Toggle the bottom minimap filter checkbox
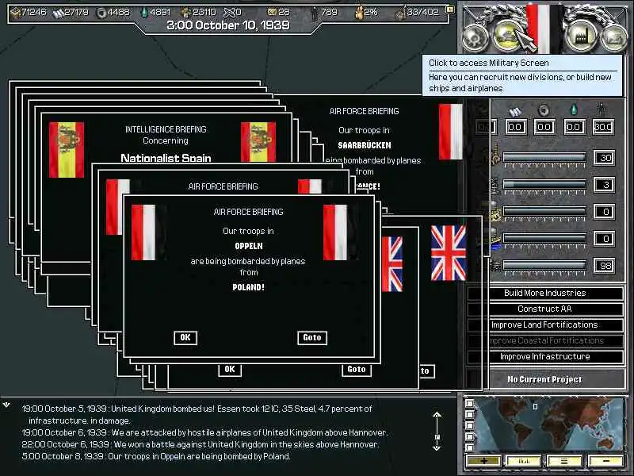The width and height of the screenshot is (634, 476). (x=469, y=447)
